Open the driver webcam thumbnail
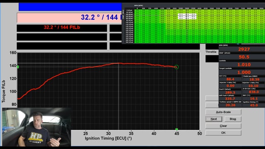The width and height of the screenshot is (265, 149). pos(36,127)
